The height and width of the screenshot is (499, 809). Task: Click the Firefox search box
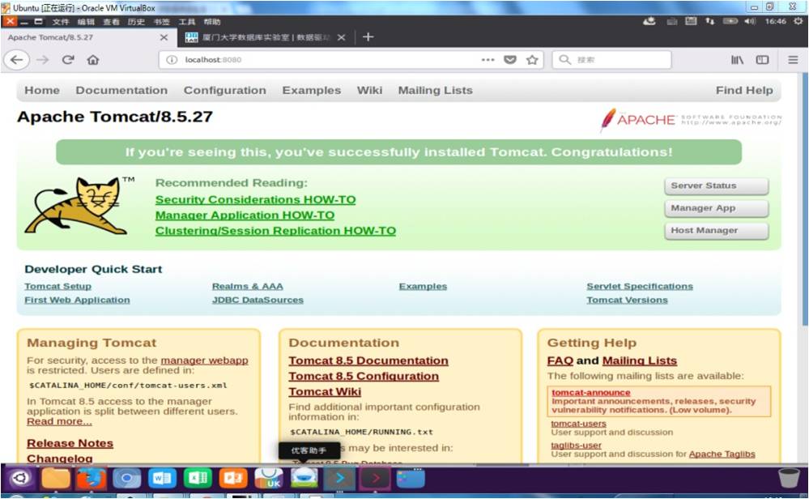[x=612, y=60]
